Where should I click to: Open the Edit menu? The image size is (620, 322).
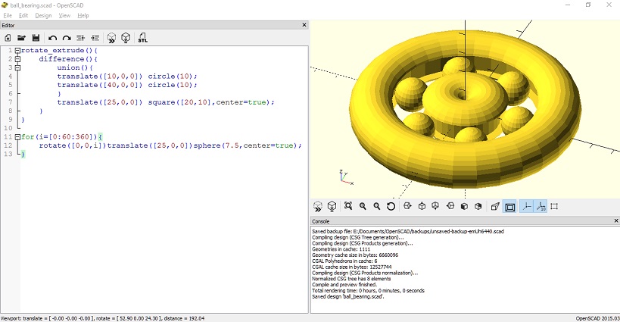pyautogui.click(x=23, y=15)
